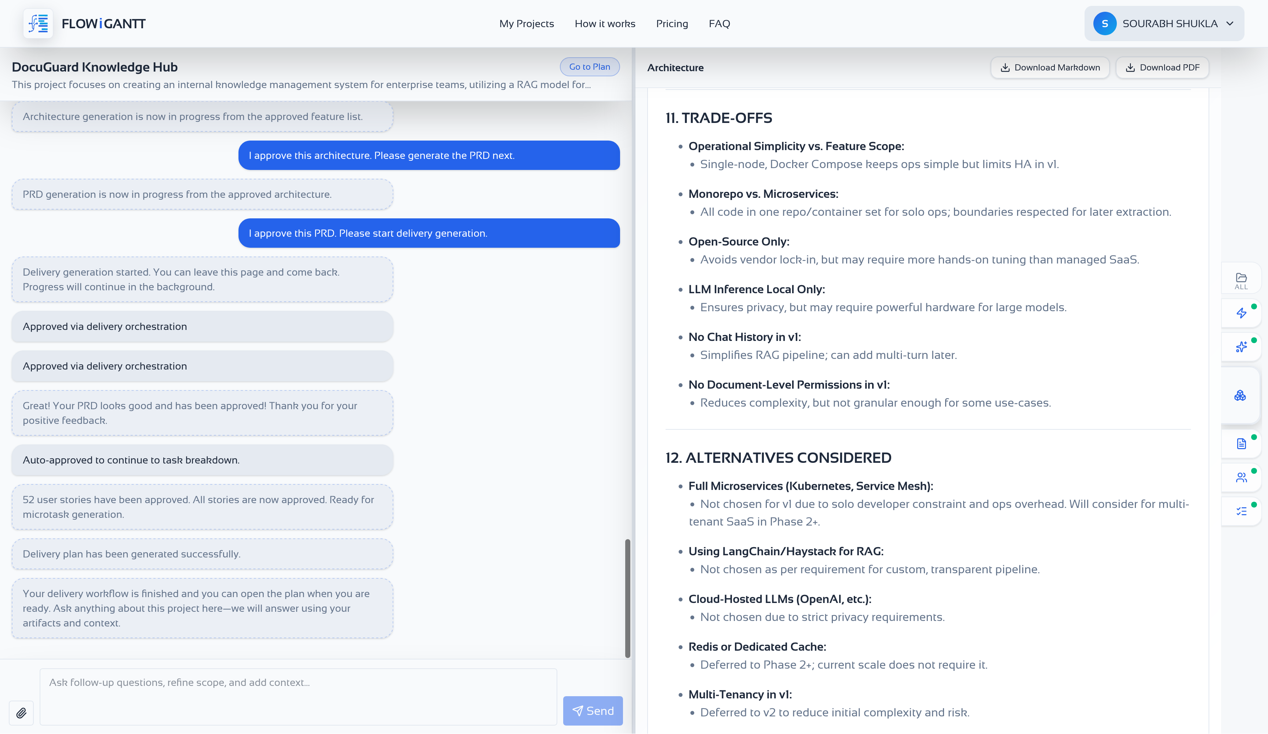Click the Download PDF button
This screenshot has width=1268, height=734.
click(1162, 68)
